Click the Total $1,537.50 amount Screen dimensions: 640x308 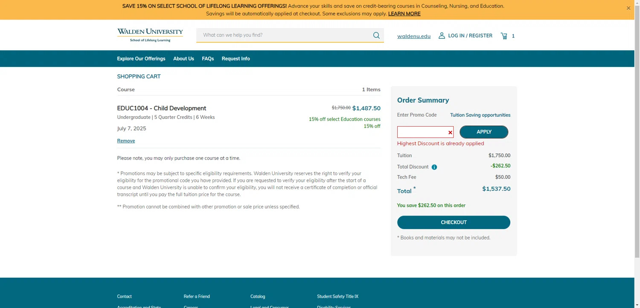(x=496, y=189)
